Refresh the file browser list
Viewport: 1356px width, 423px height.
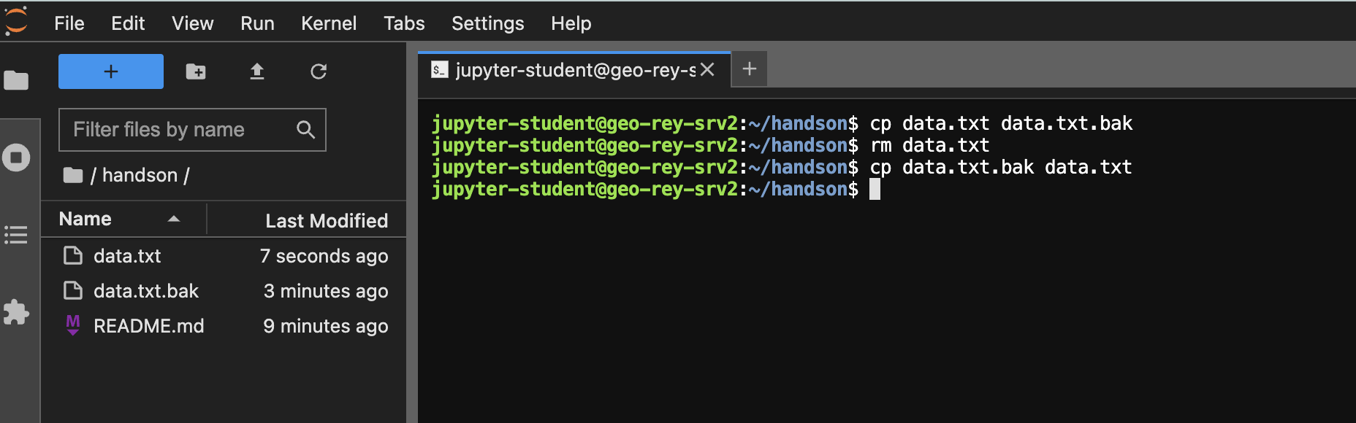319,71
